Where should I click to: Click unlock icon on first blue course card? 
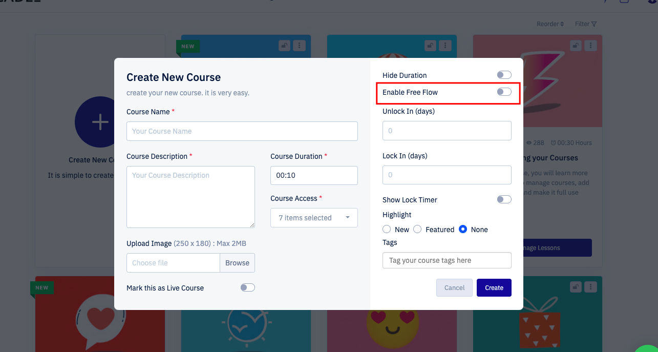tap(284, 46)
